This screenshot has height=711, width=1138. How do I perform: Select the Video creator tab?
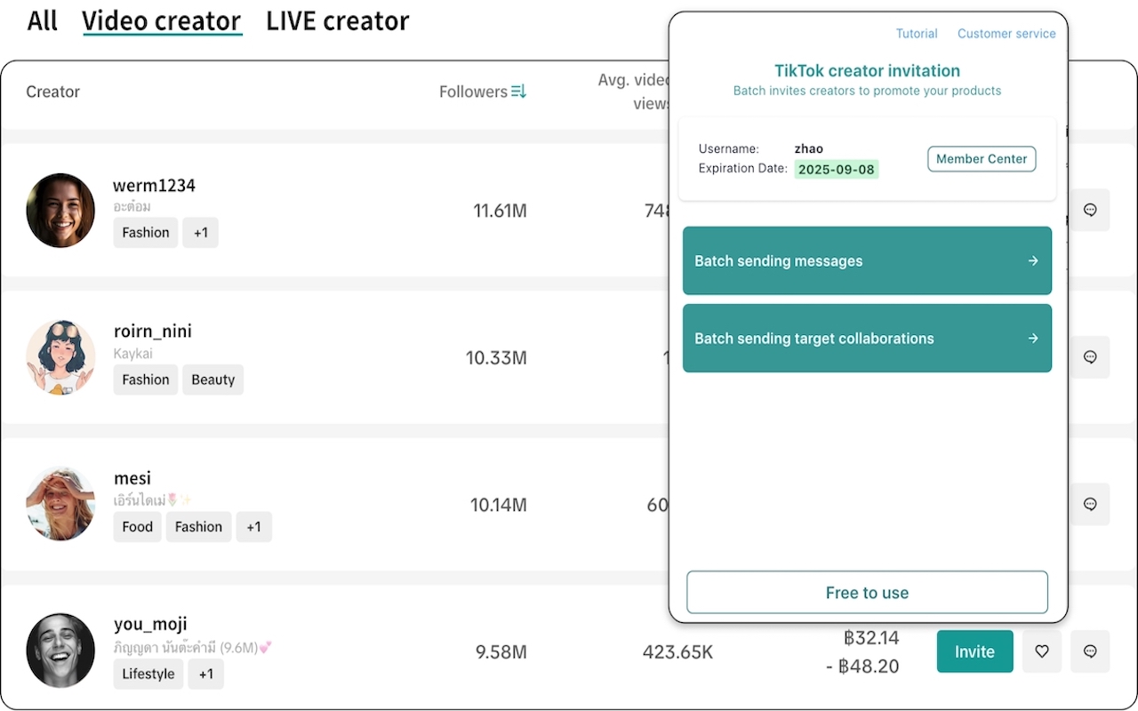162,20
